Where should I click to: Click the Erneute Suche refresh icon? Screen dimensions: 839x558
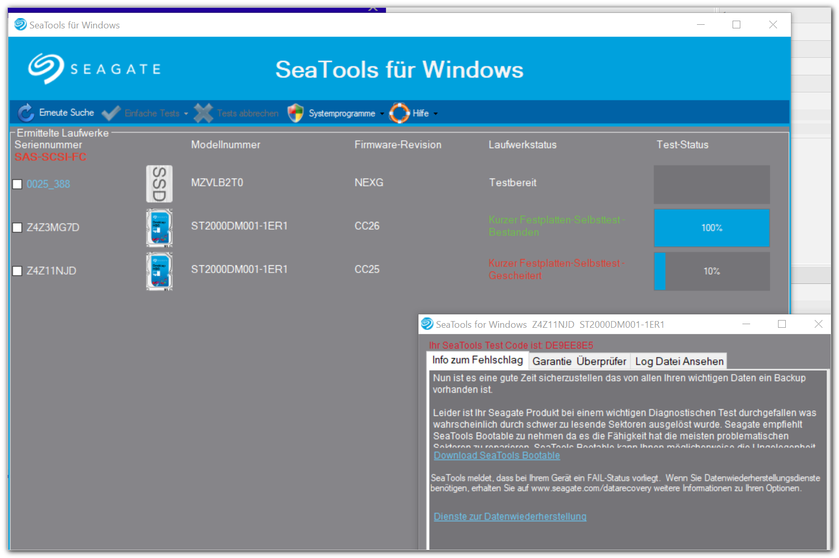26,113
